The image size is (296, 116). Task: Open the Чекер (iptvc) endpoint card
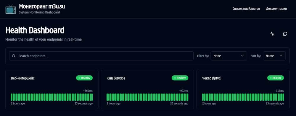(243, 89)
